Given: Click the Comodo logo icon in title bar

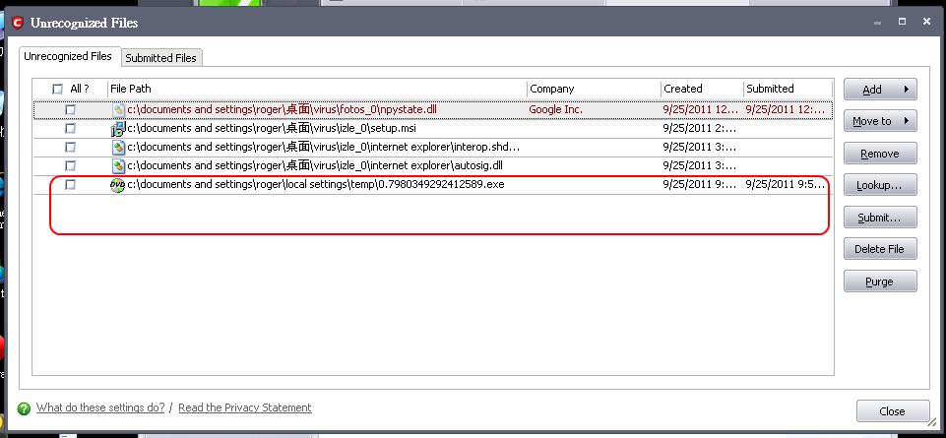Looking at the screenshot, I should pyautogui.click(x=18, y=23).
